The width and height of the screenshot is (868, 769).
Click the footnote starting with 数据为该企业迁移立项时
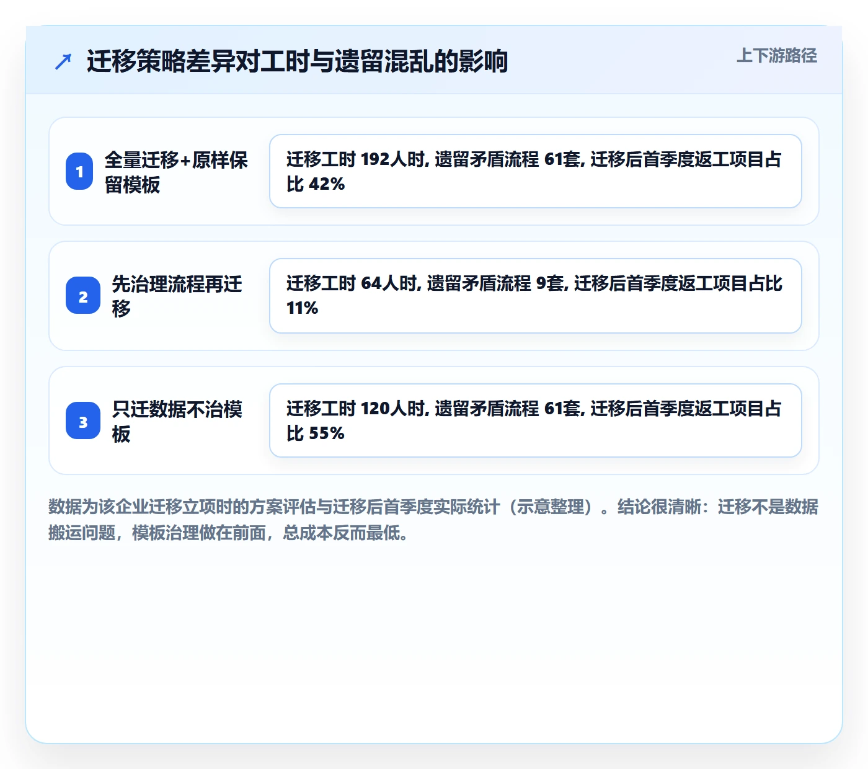433,520
